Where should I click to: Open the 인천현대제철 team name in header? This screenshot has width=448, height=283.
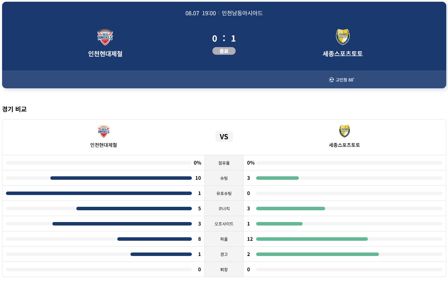coord(105,54)
